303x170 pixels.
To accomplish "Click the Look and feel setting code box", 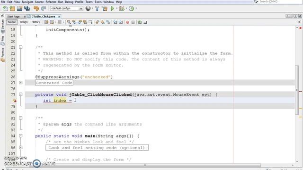I will click(x=97, y=148).
